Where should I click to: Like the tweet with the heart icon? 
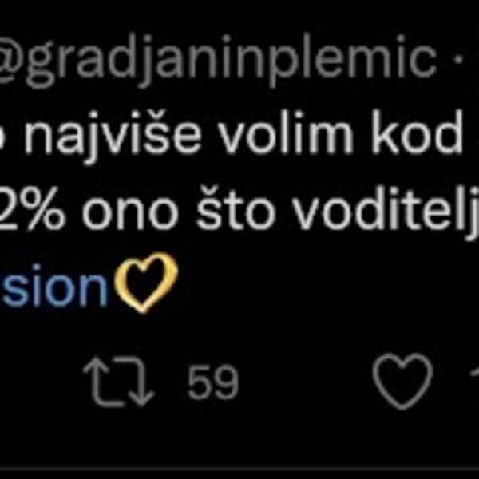(x=403, y=382)
